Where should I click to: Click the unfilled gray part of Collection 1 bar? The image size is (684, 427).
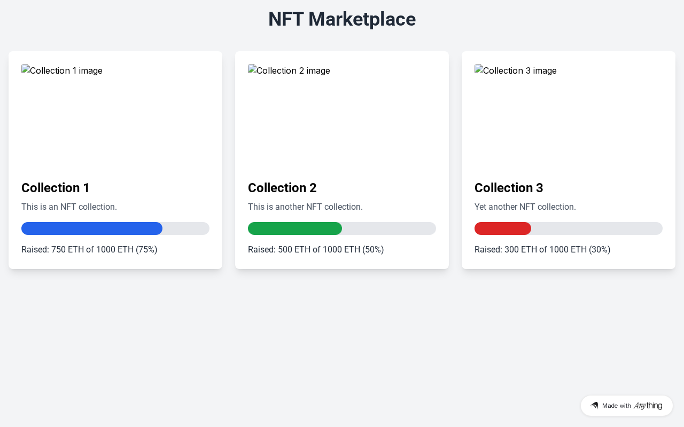click(x=185, y=228)
